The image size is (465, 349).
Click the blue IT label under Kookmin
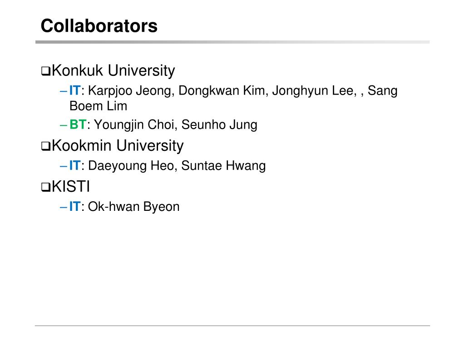point(75,165)
